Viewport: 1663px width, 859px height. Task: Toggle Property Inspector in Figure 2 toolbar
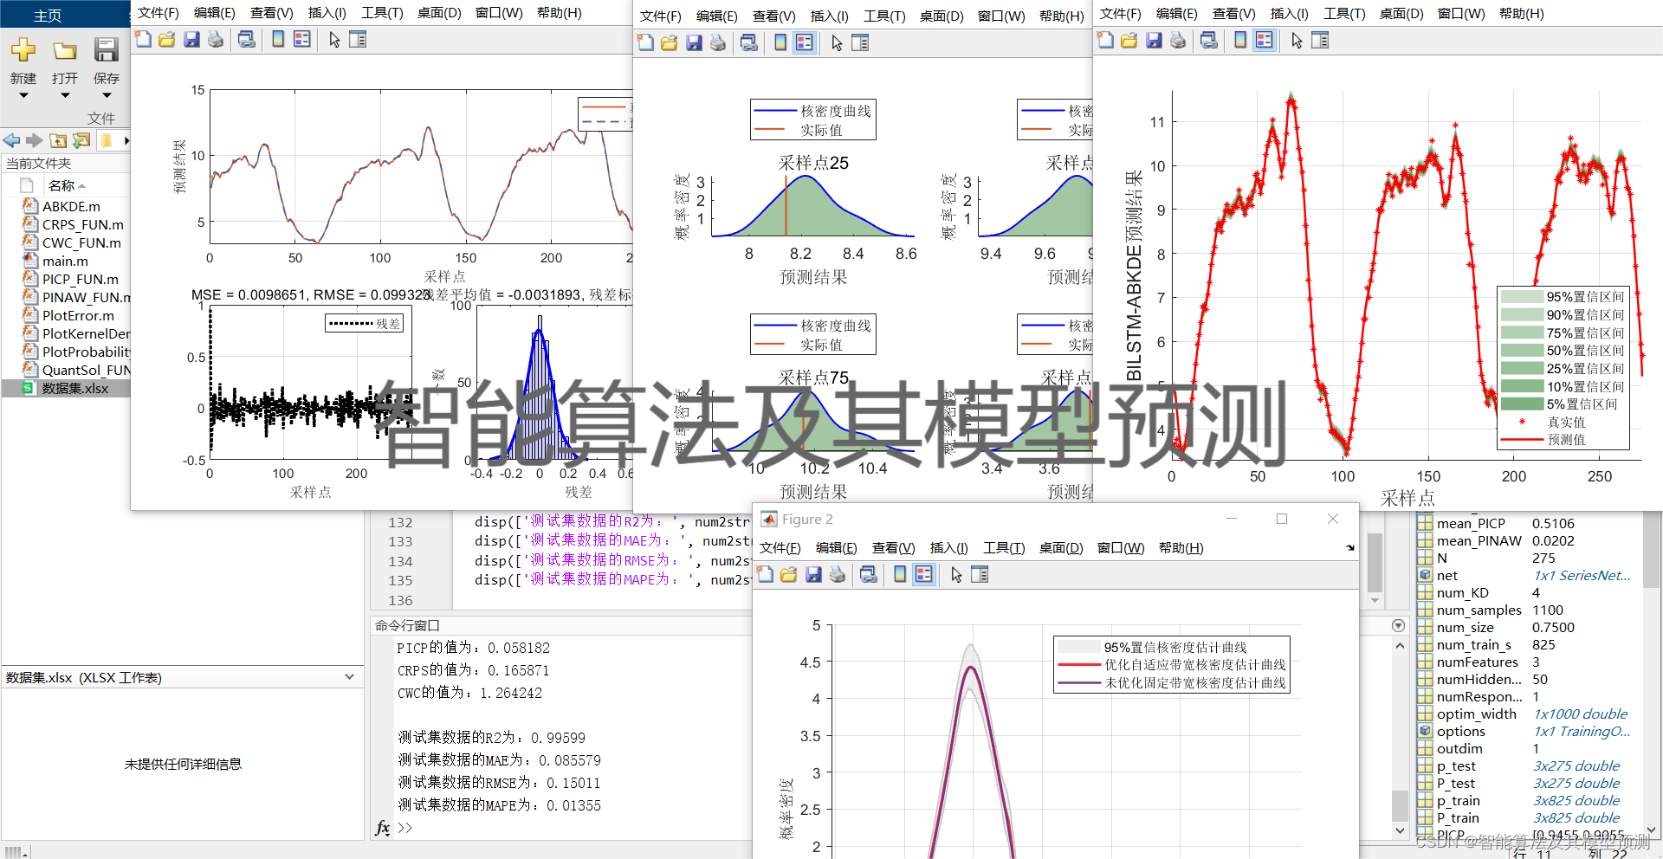click(x=980, y=574)
